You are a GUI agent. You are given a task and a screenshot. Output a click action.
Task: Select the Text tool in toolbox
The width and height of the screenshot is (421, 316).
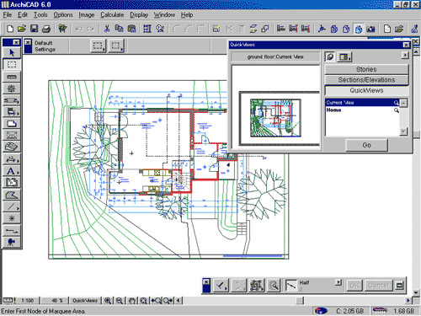click(12, 171)
